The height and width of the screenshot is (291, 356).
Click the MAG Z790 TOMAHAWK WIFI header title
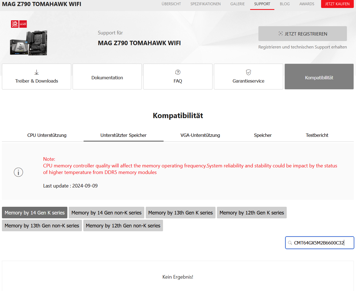42,4
